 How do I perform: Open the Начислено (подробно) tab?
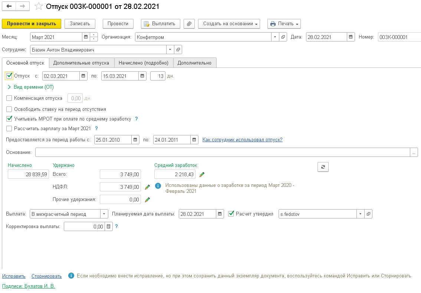(144, 63)
